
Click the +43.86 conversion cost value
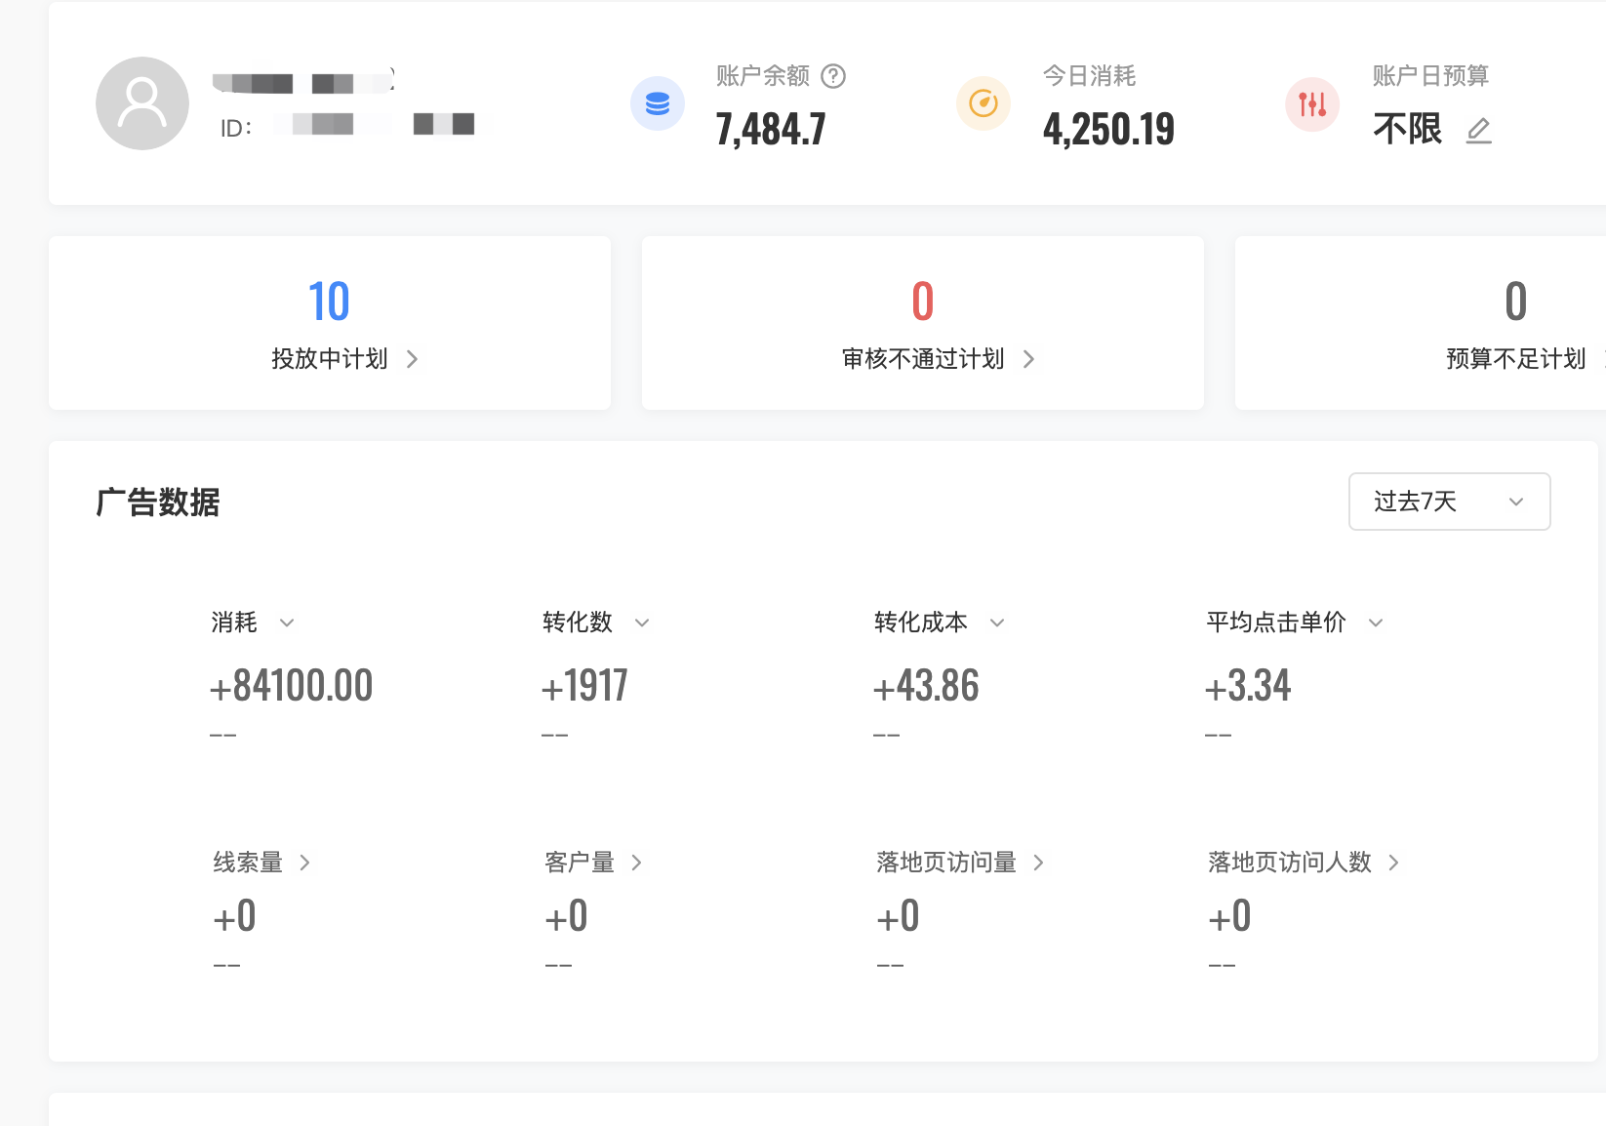(x=926, y=685)
